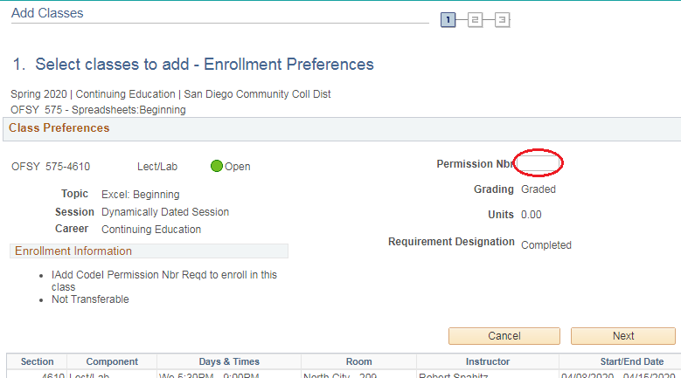Click the Days & Times column header
This screenshot has height=378, width=681.
228,361
